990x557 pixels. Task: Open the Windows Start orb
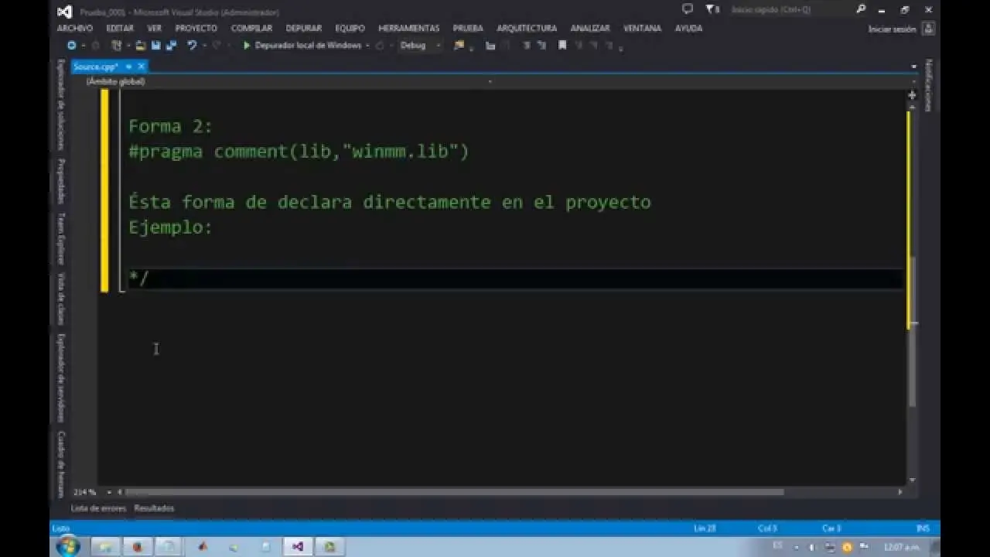68,546
